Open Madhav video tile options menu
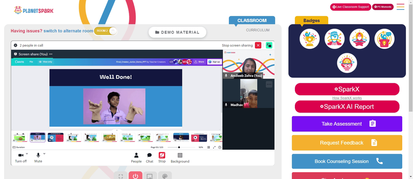The height and width of the screenshot is (179, 413). [x=269, y=85]
